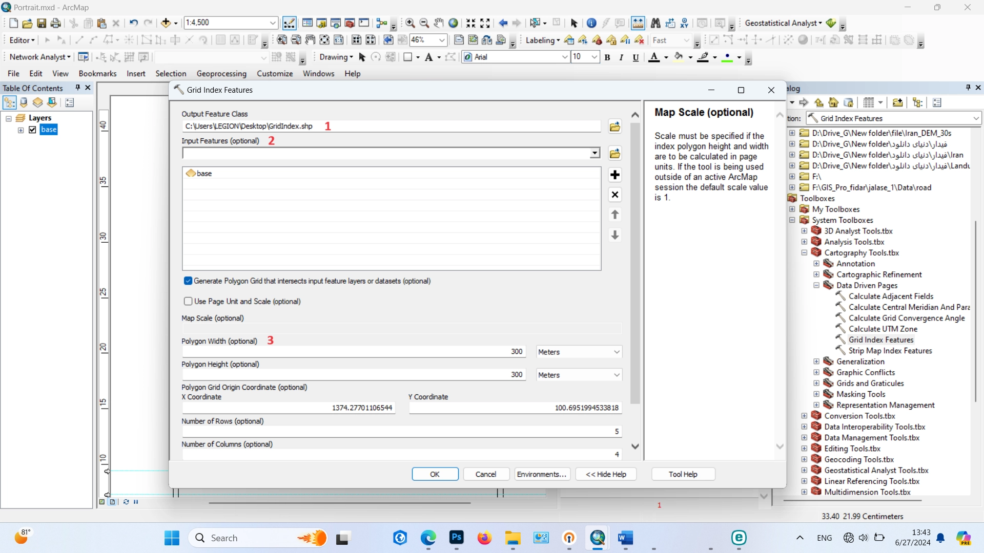Click the remove row X icon in Input Features
Image resolution: width=984 pixels, height=553 pixels.
pyautogui.click(x=614, y=195)
